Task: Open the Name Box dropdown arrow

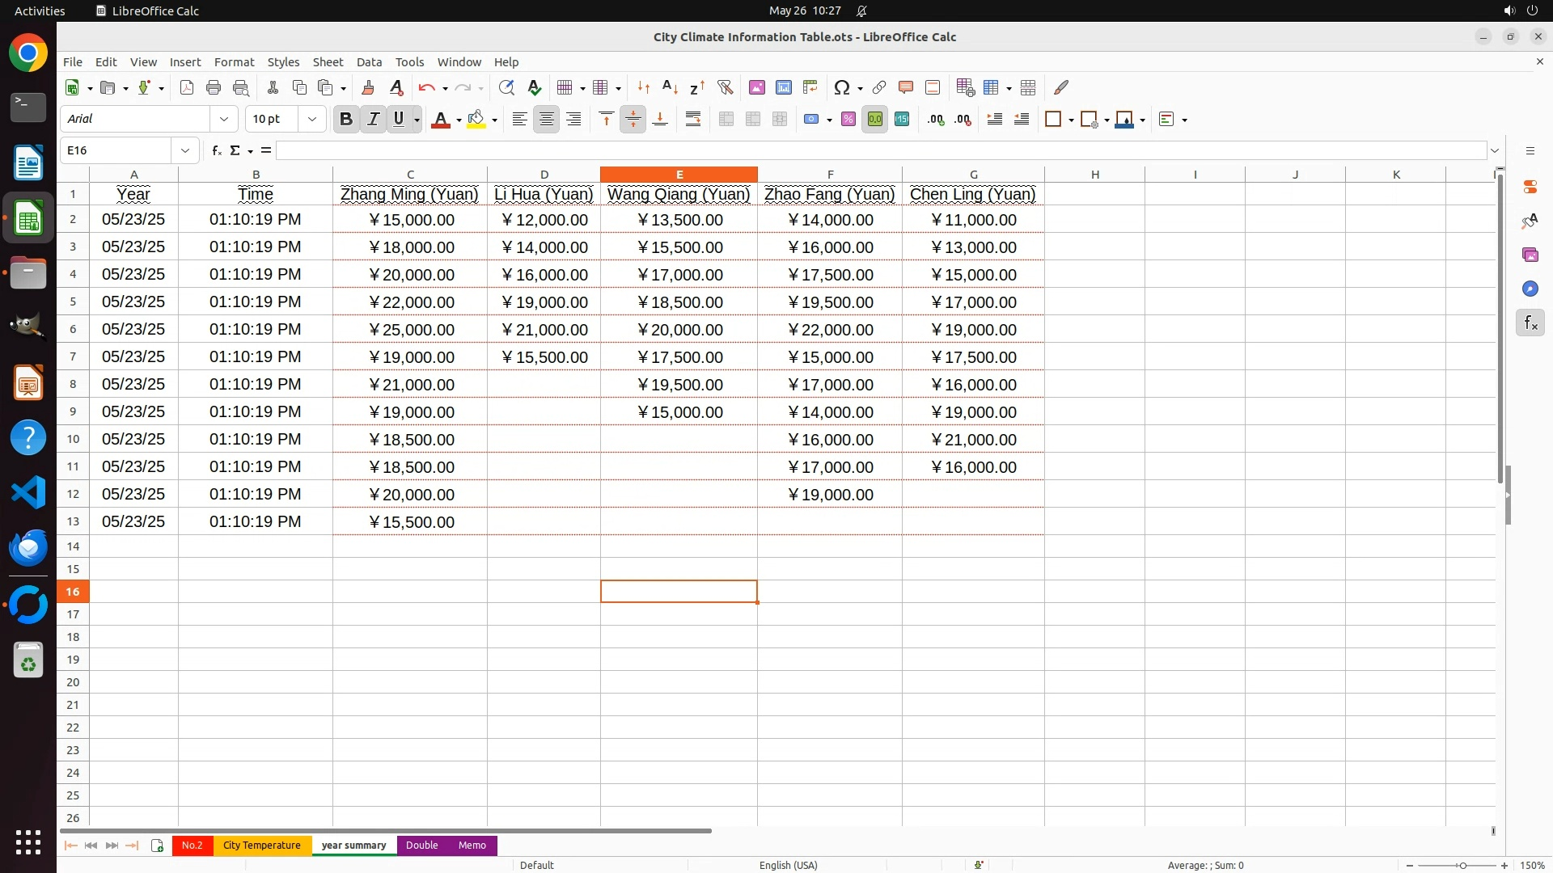Action: [x=185, y=150]
